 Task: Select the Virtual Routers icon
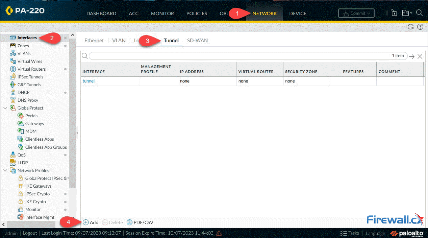[13, 69]
